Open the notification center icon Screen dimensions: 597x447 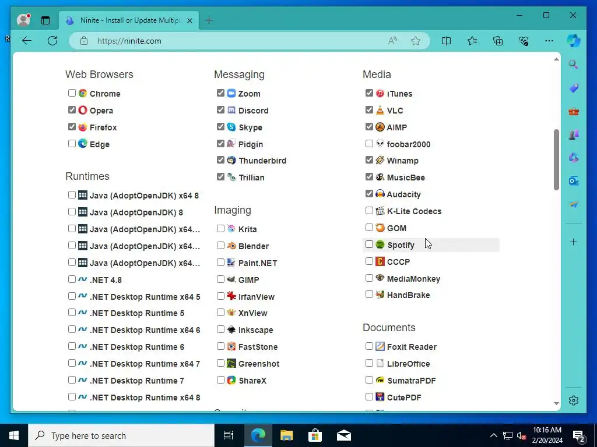click(579, 435)
